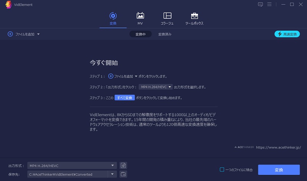
Task: Close the VidElement window
Action: [301, 4]
